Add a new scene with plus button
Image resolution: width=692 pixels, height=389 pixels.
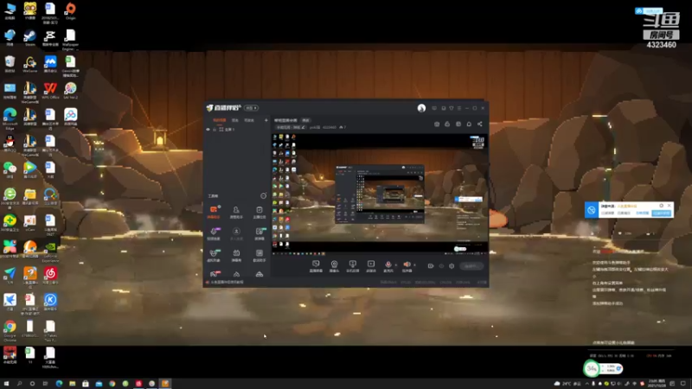266,120
